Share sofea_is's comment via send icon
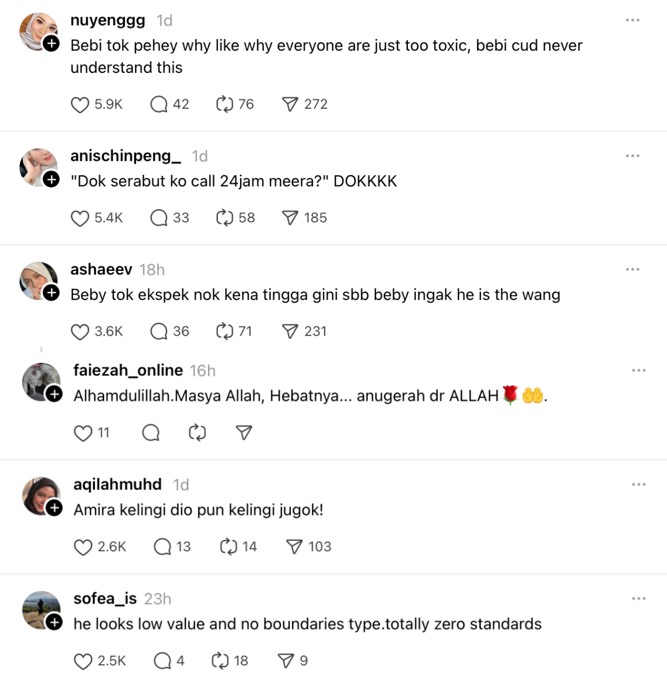The height and width of the screenshot is (676, 667). coord(286,661)
